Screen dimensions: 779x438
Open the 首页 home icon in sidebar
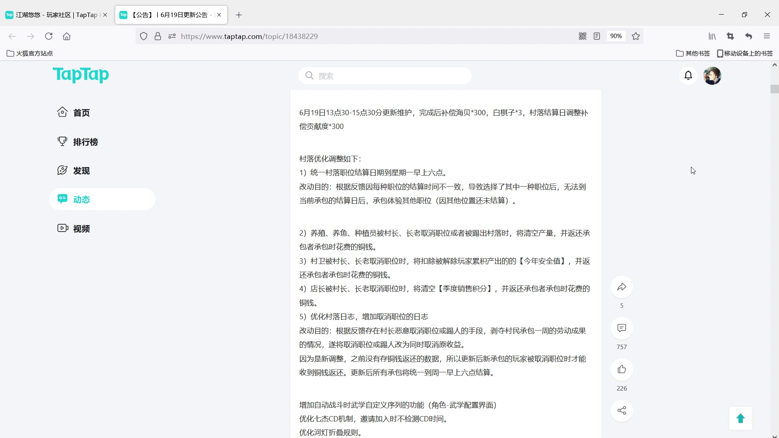[62, 112]
